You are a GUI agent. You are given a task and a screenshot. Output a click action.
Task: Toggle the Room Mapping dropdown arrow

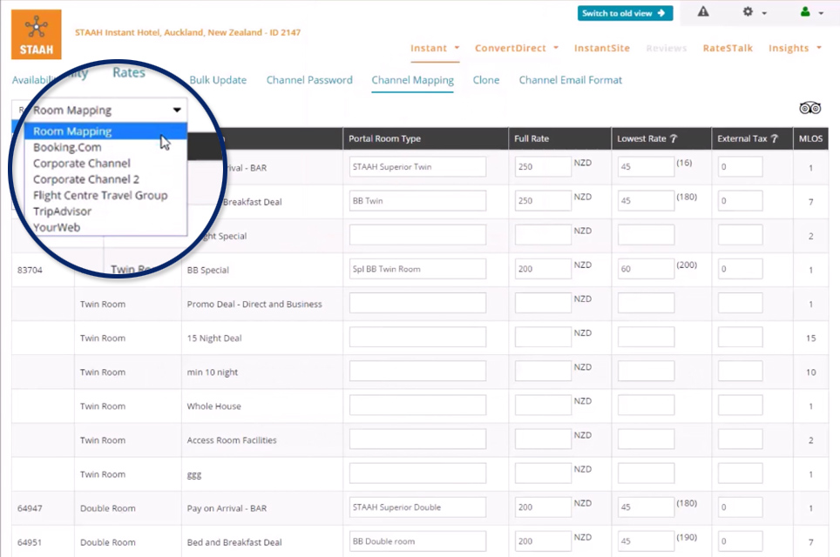(177, 111)
